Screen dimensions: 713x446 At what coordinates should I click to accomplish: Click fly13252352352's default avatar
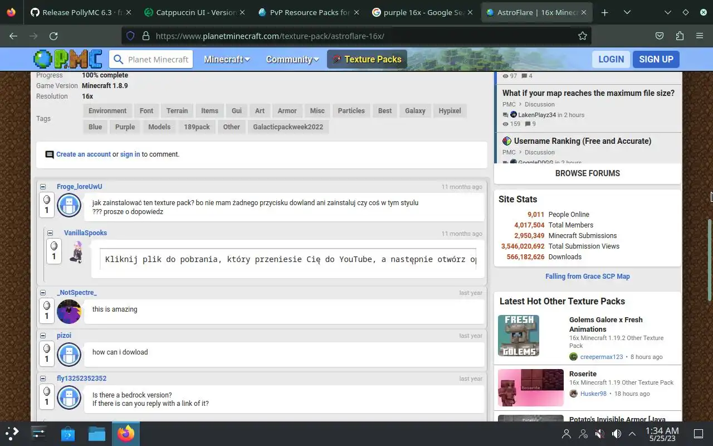coord(69,397)
